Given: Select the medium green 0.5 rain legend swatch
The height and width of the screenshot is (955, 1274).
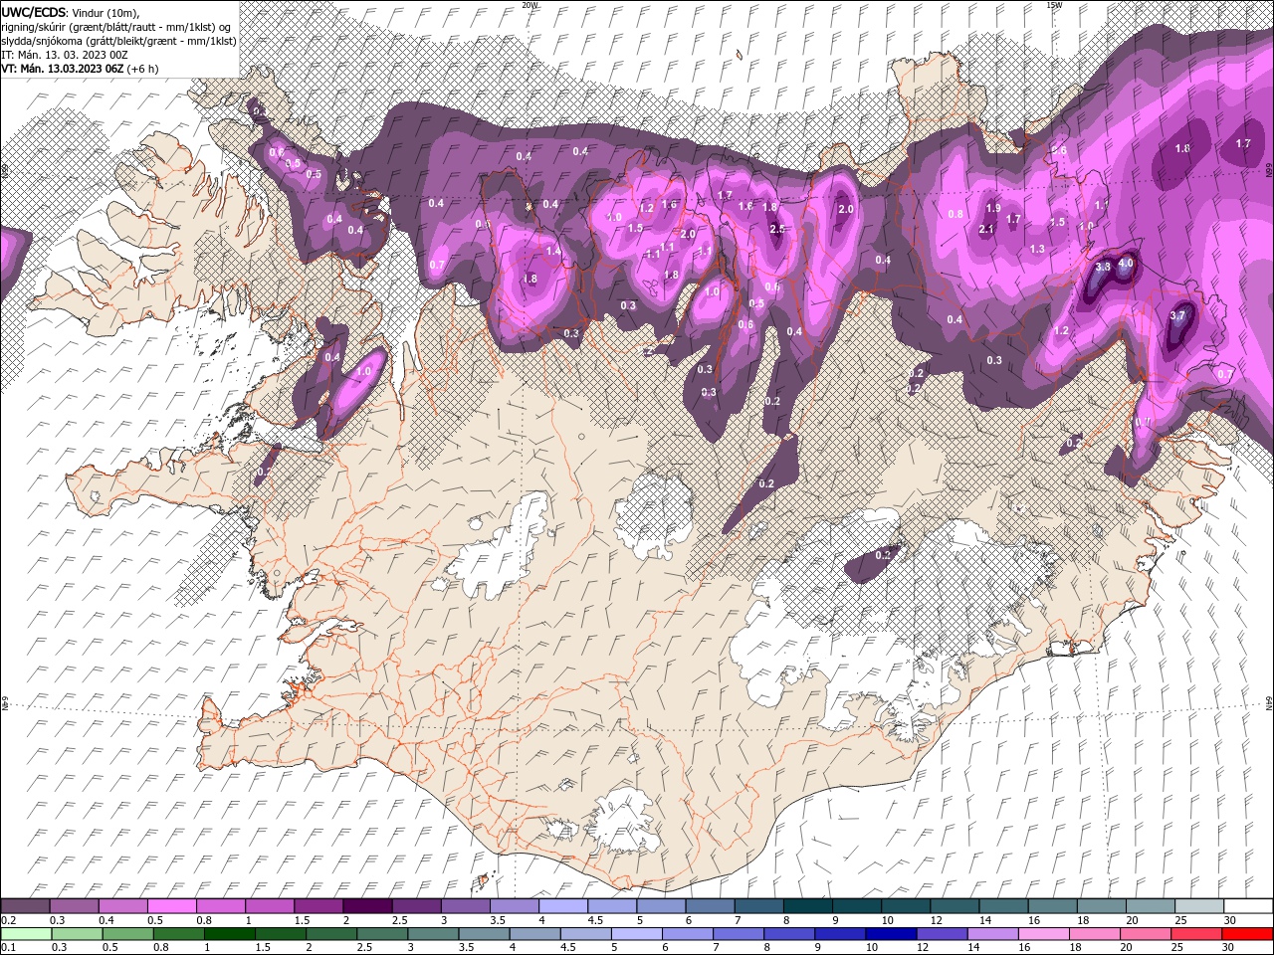Looking at the screenshot, I should click(x=127, y=934).
